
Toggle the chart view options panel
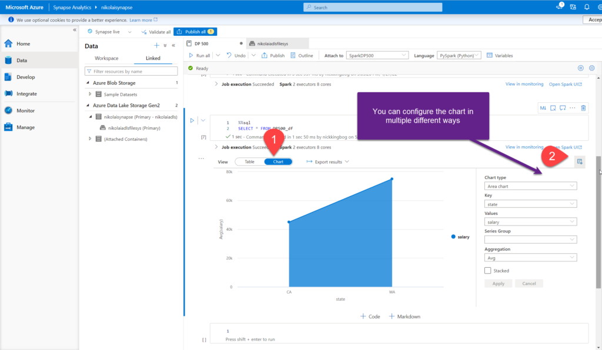click(580, 161)
